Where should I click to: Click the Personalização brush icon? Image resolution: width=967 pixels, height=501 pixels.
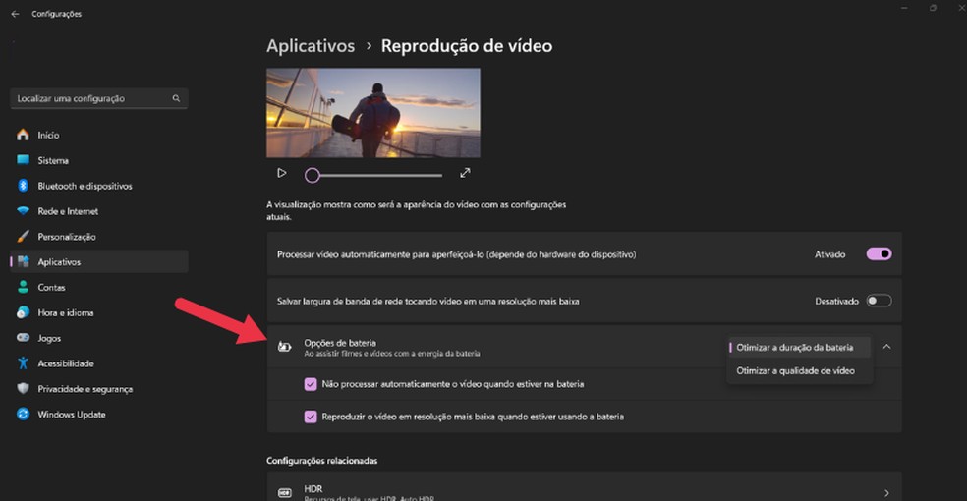(x=24, y=236)
